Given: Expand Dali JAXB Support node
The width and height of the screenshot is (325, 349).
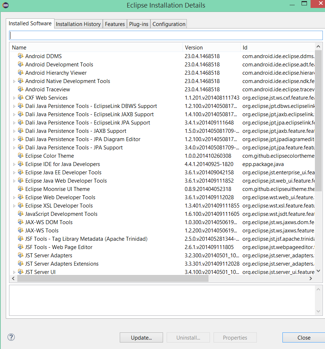Looking at the screenshot, I should click(14, 131).
